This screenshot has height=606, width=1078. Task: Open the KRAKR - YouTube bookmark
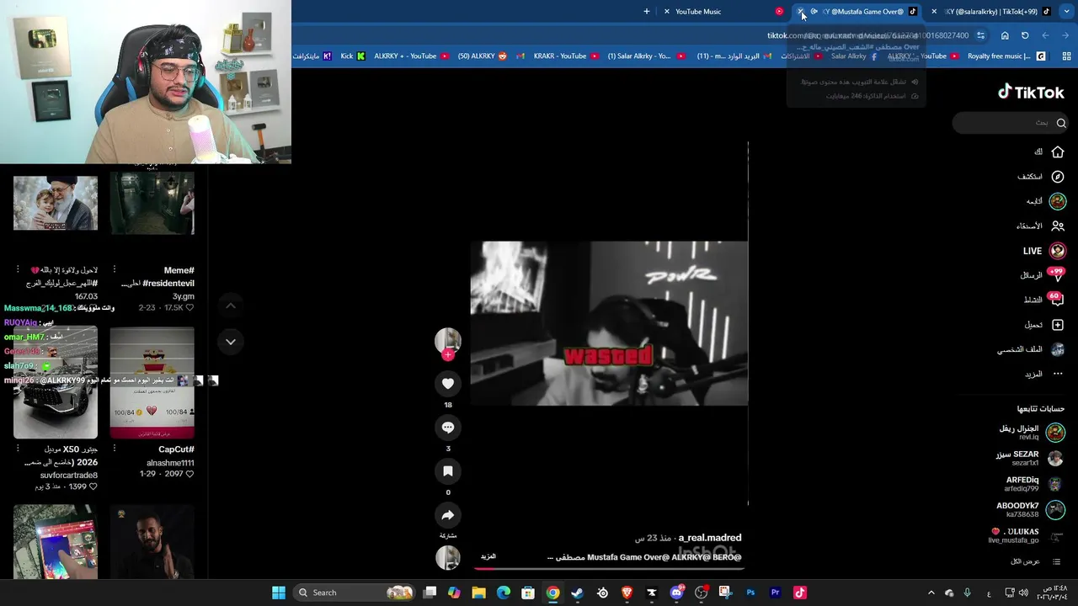(x=566, y=56)
